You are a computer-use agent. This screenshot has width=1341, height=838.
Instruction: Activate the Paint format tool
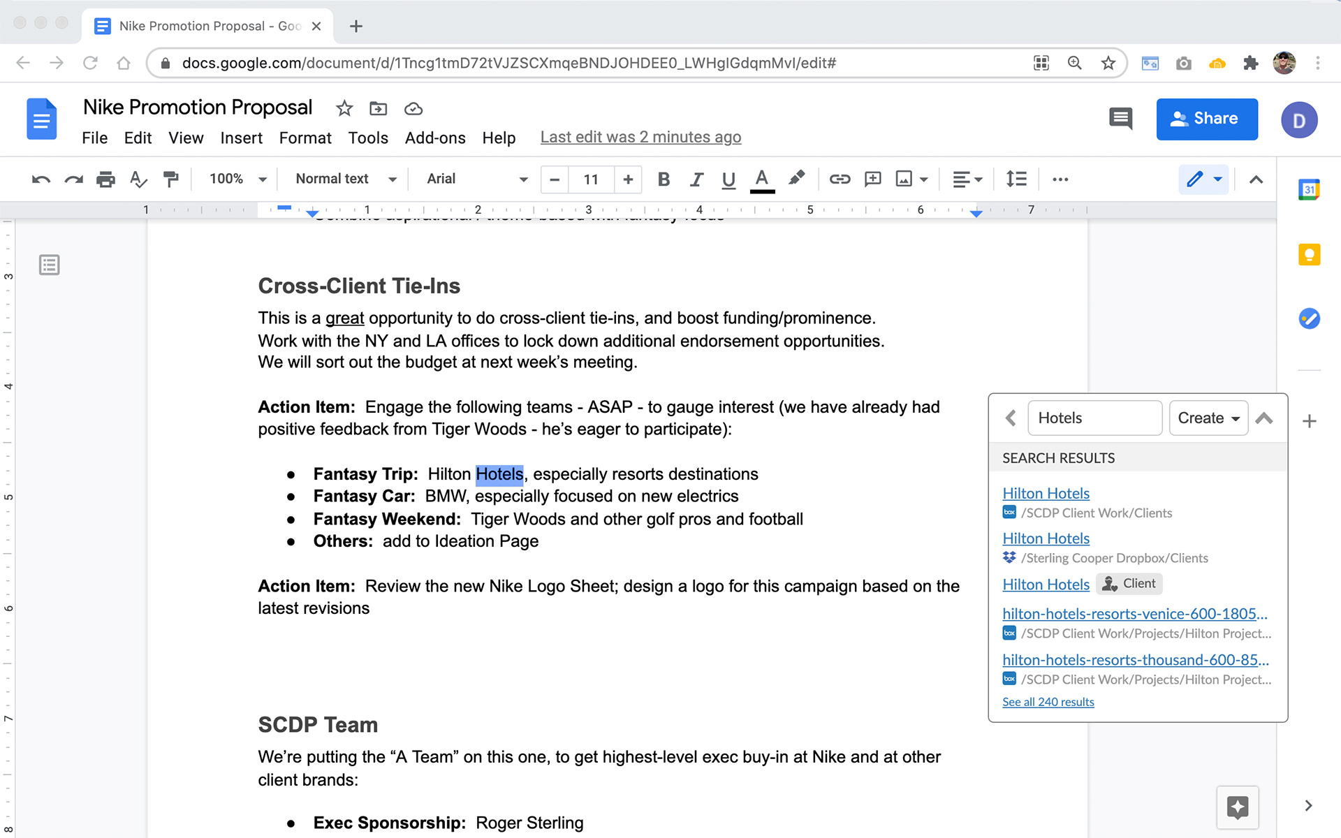click(170, 179)
